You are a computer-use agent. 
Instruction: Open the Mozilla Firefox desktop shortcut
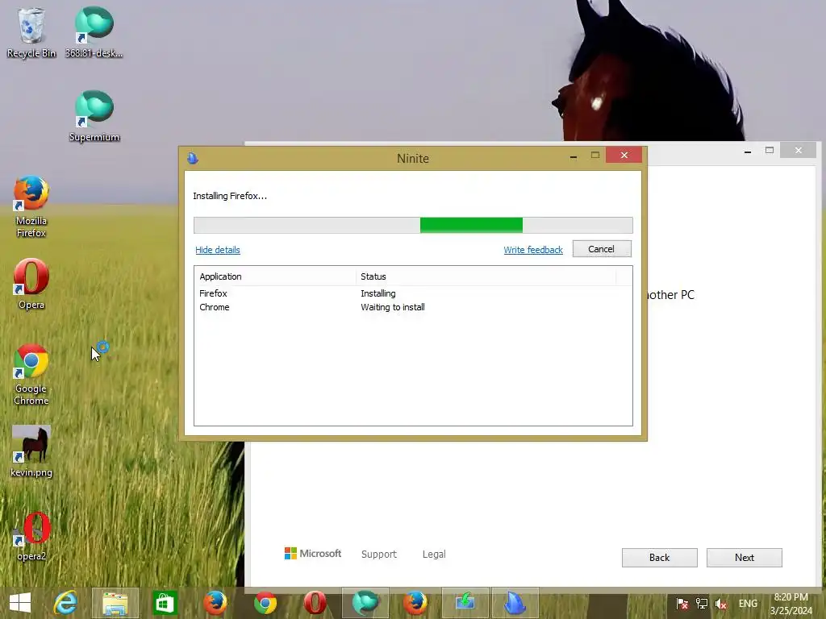point(31,206)
